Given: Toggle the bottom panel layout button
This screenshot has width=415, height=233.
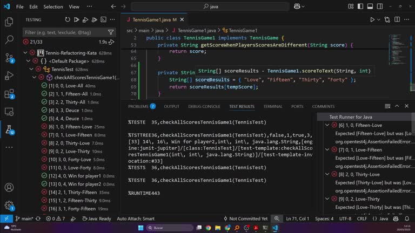Looking at the screenshot, I should click(370, 6).
